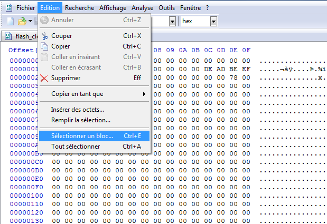This screenshot has width=327, height=224.
Task: Open the combo box left of hex
Action: (x=172, y=22)
